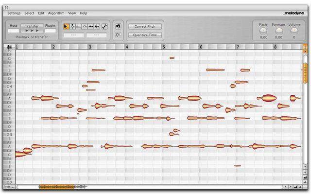
Task: Click the orange vertical scrollbar handle
Action: [x=305, y=73]
